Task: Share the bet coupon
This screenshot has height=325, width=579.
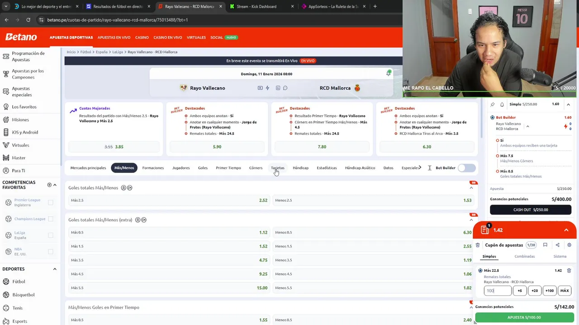Action: click(557, 245)
